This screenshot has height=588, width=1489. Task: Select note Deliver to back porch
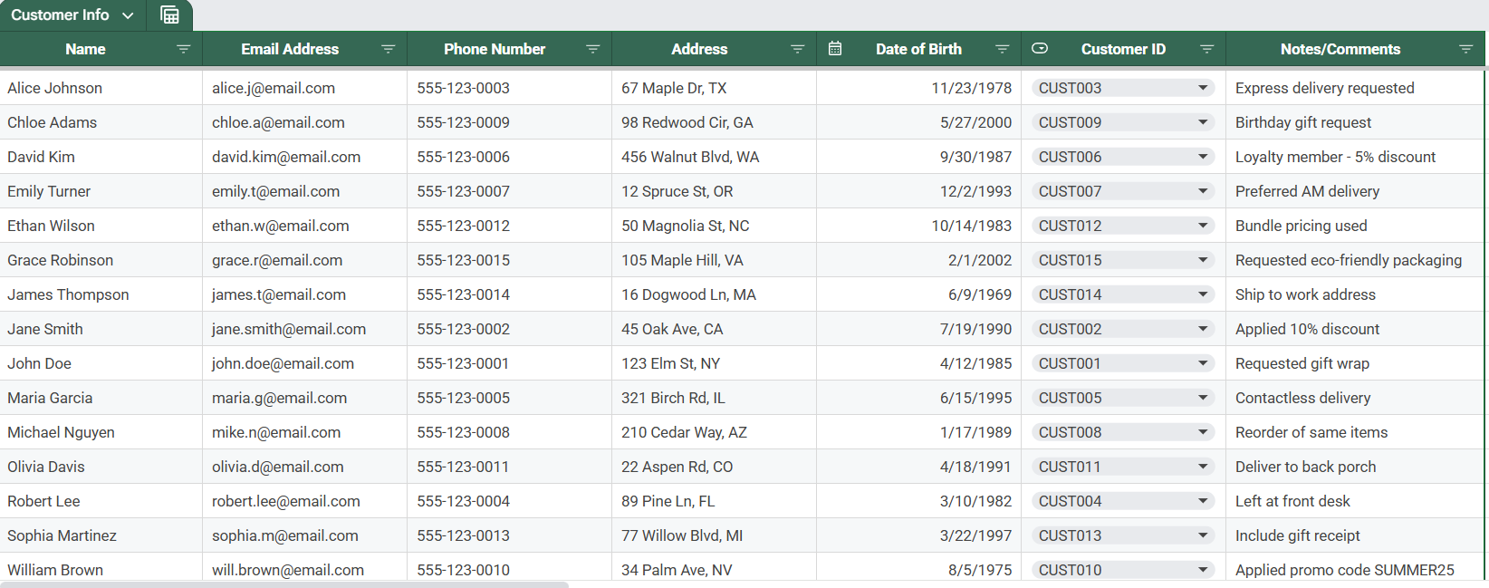click(x=1355, y=467)
